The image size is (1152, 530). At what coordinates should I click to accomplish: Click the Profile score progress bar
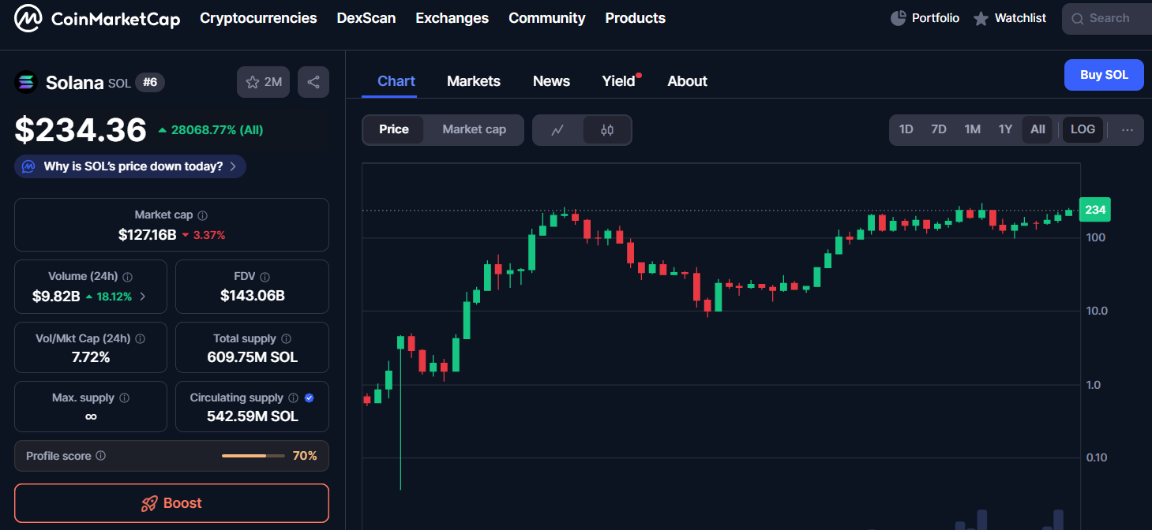coord(254,456)
